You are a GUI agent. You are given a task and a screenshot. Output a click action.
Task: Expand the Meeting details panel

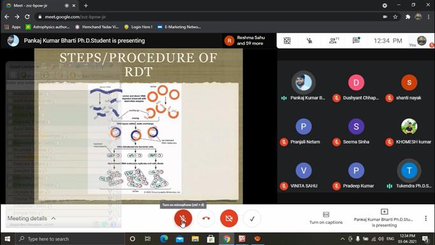(x=31, y=218)
